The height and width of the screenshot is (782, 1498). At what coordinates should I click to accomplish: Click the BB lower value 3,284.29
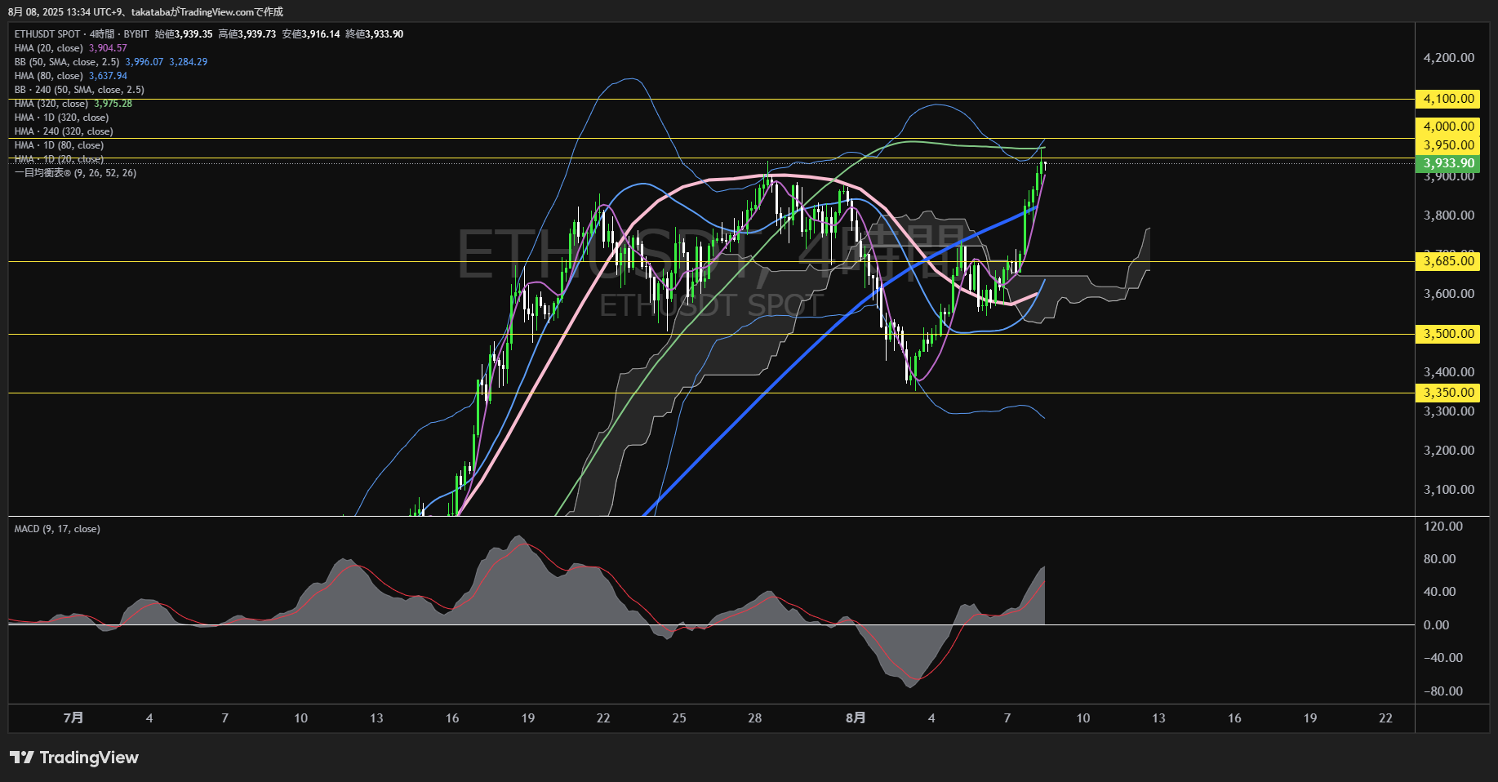[189, 62]
